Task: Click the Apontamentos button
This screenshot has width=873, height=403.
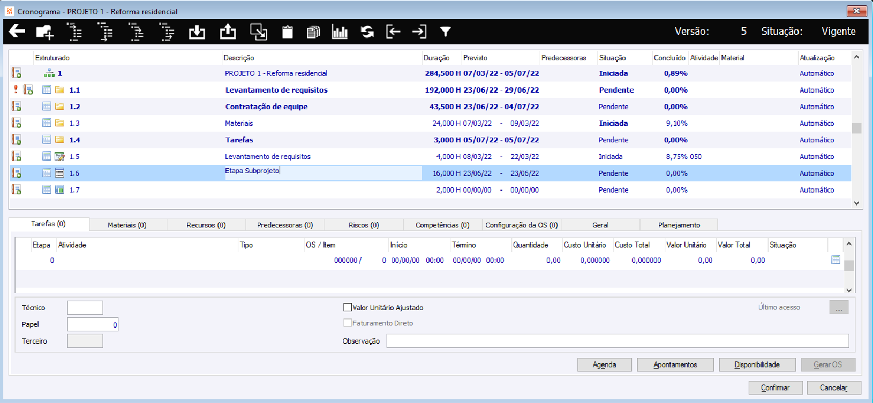Action: pyautogui.click(x=675, y=365)
